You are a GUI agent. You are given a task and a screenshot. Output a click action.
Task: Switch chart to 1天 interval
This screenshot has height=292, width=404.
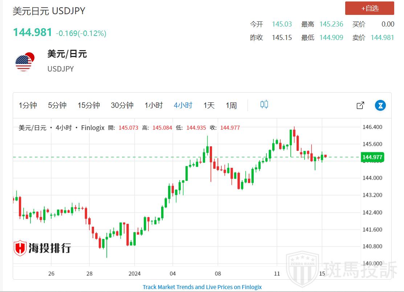(x=209, y=105)
